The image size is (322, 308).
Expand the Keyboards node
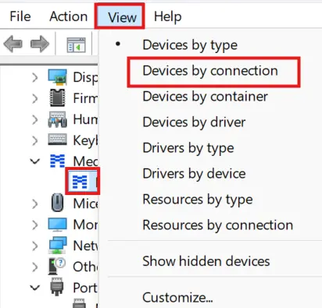(34, 140)
